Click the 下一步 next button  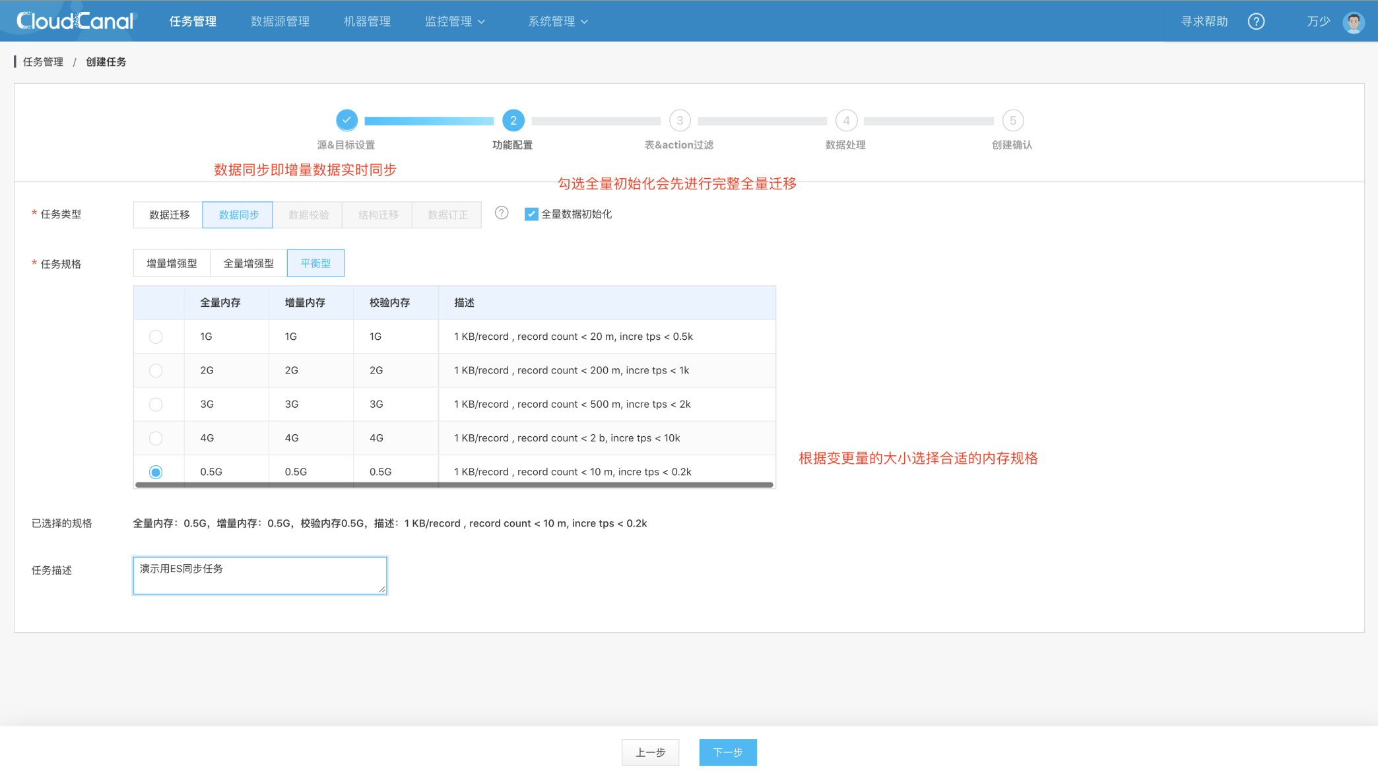[727, 752]
